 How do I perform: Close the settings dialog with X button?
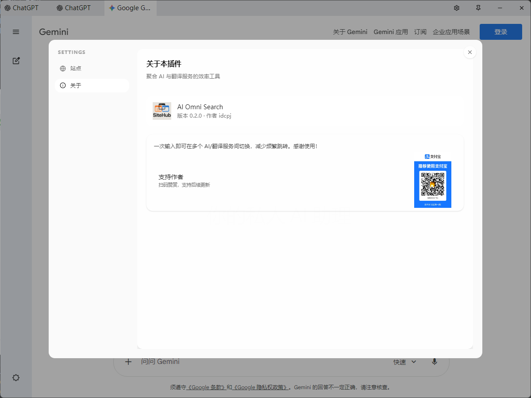click(x=470, y=52)
